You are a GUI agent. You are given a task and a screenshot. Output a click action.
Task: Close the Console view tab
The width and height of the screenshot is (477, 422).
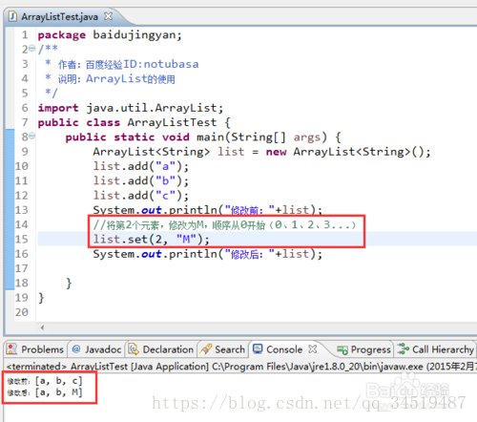(313, 349)
